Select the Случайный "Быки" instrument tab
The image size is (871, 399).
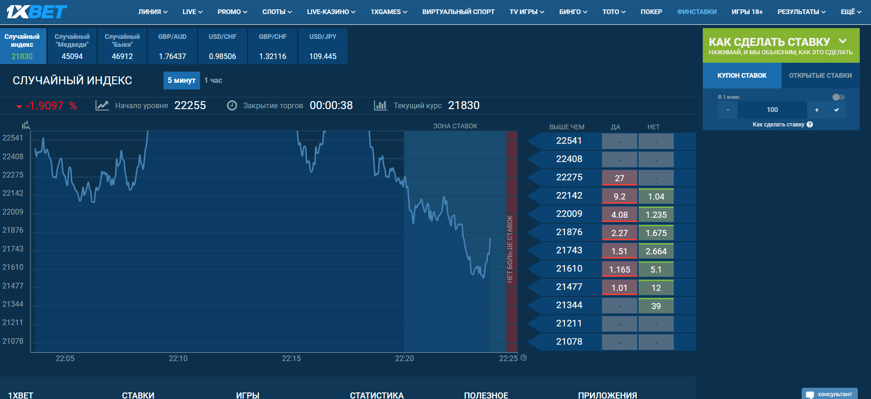pyautogui.click(x=122, y=46)
